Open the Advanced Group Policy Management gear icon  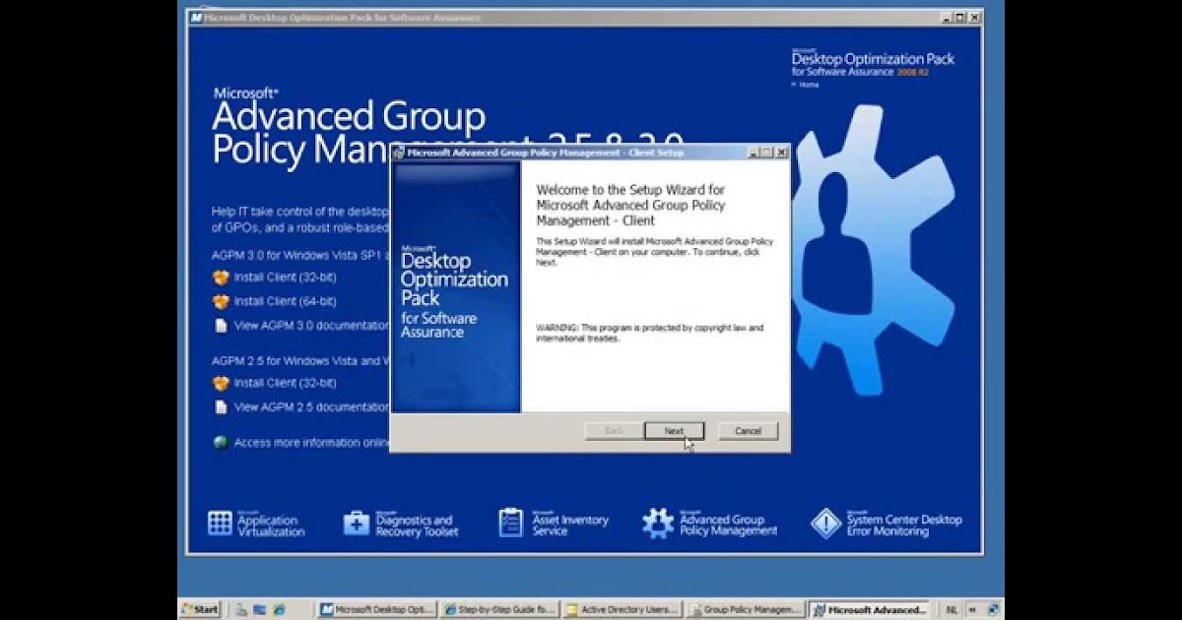tap(658, 523)
